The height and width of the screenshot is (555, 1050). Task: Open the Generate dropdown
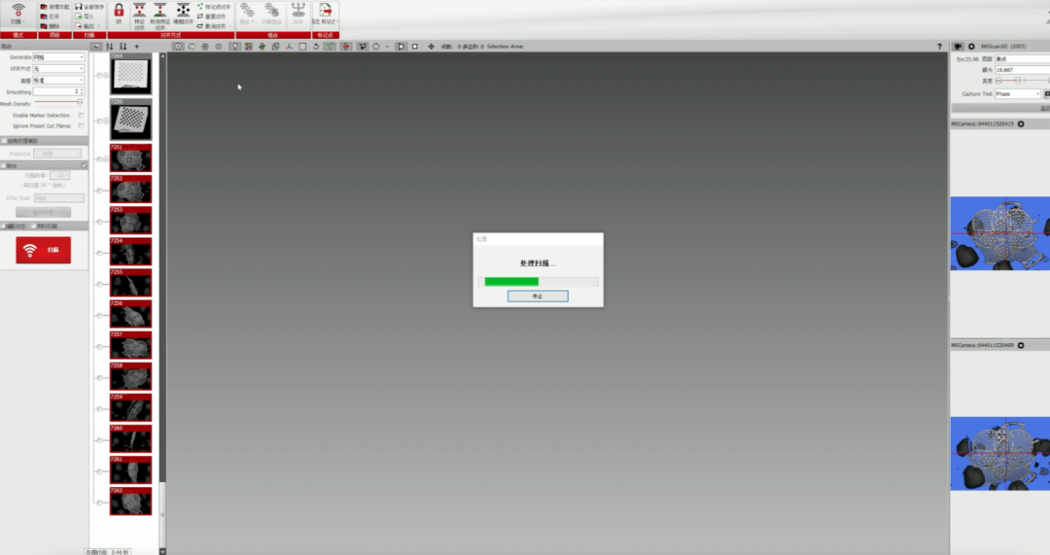59,57
